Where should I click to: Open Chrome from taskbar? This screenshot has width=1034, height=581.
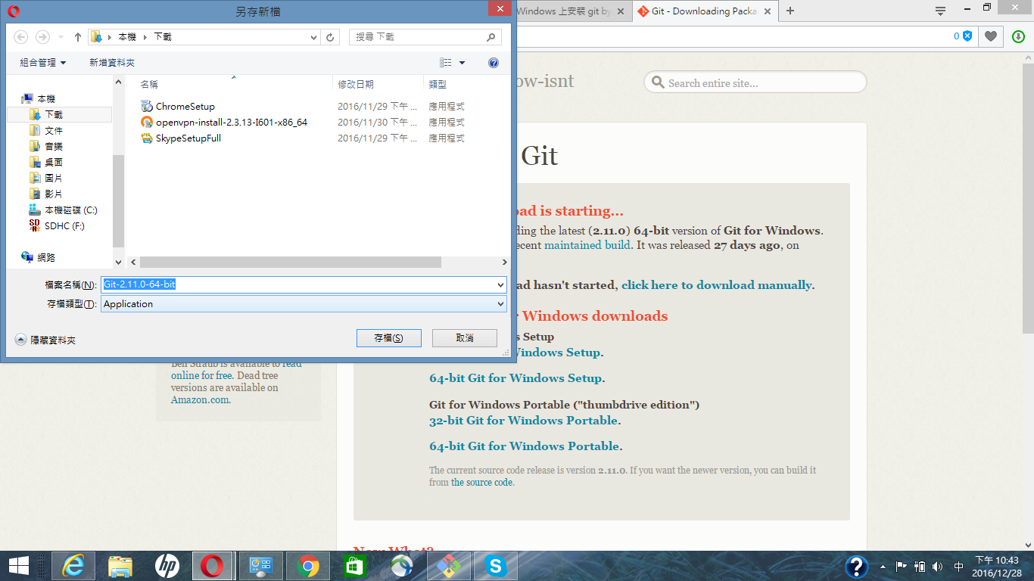pyautogui.click(x=308, y=565)
